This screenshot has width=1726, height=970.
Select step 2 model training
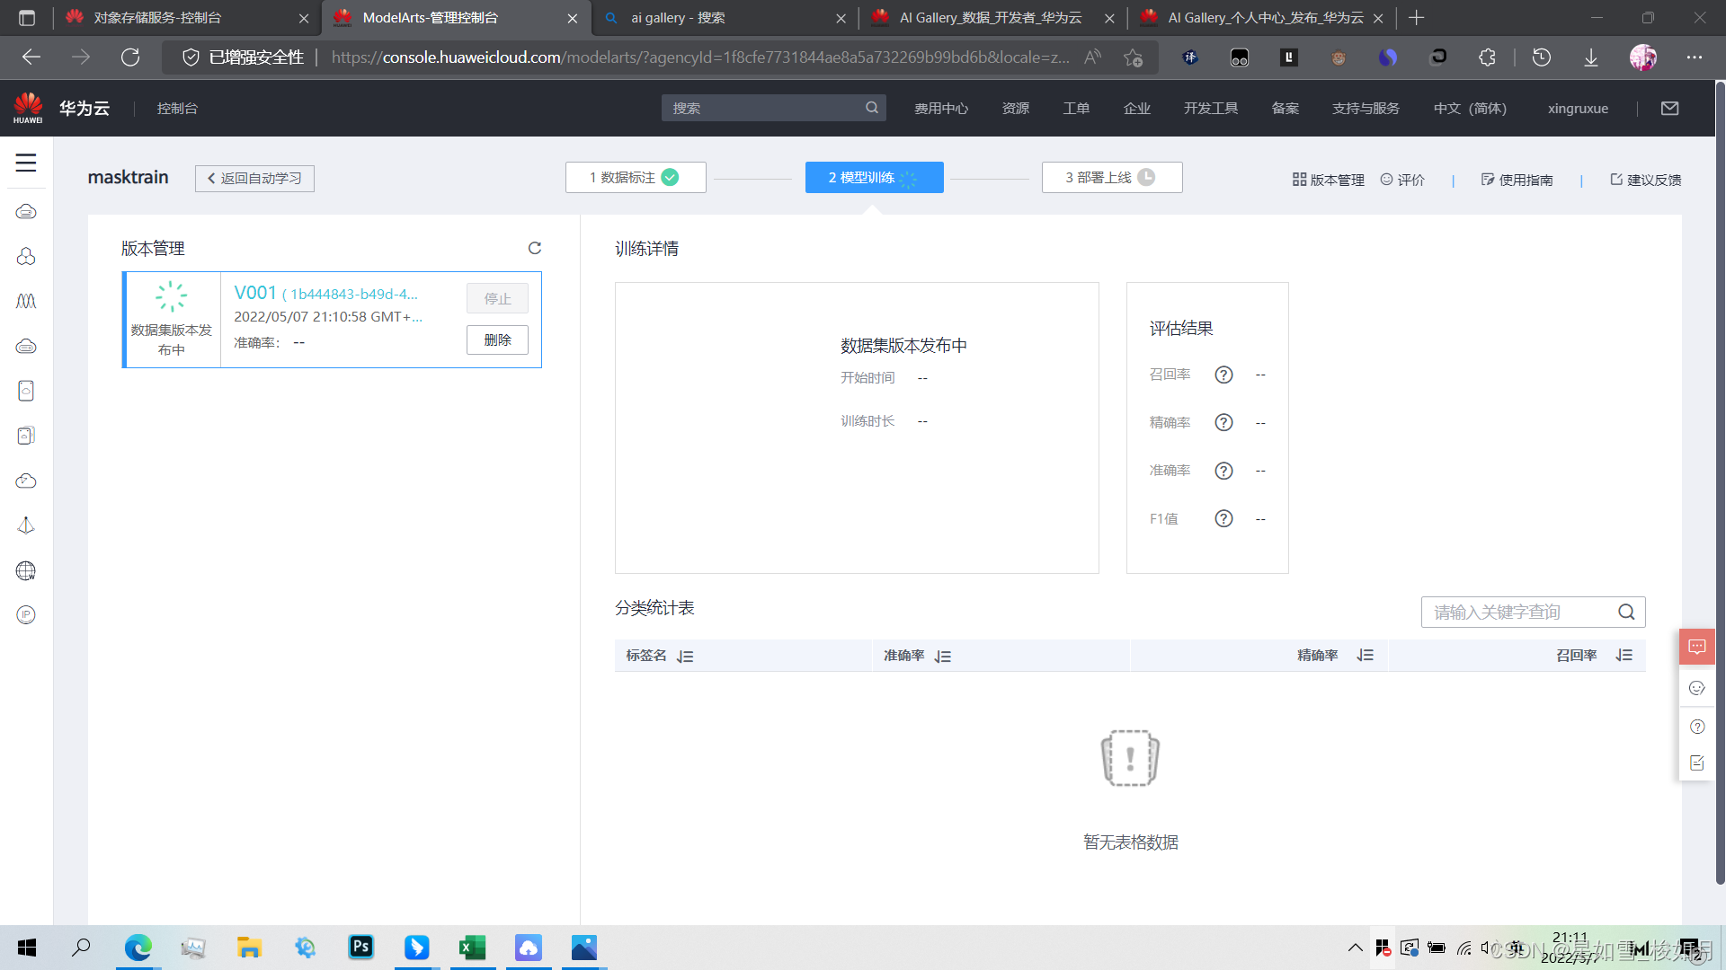tap(874, 177)
